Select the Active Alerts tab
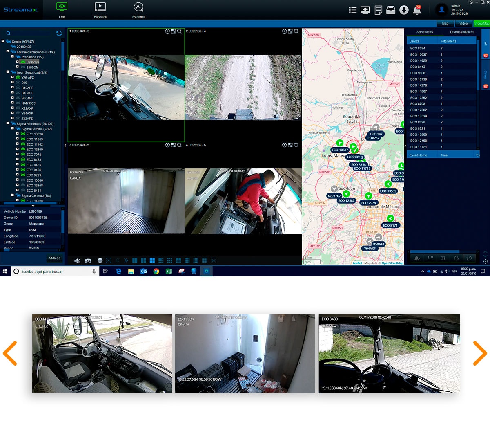 424,32
